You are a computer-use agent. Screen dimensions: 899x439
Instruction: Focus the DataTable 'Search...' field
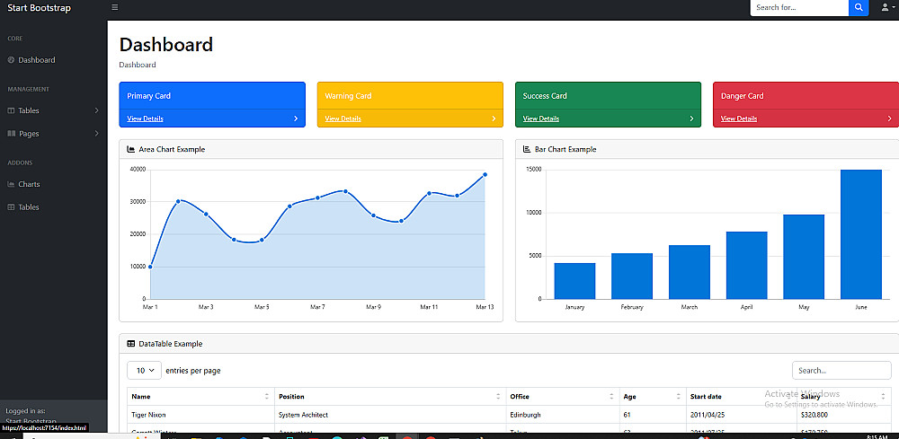[841, 370]
